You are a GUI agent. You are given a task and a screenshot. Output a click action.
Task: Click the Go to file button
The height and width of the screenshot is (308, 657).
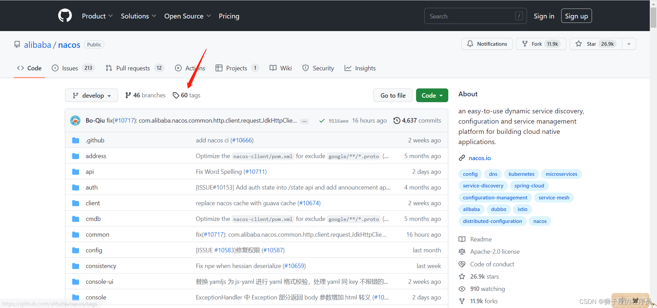pos(393,95)
